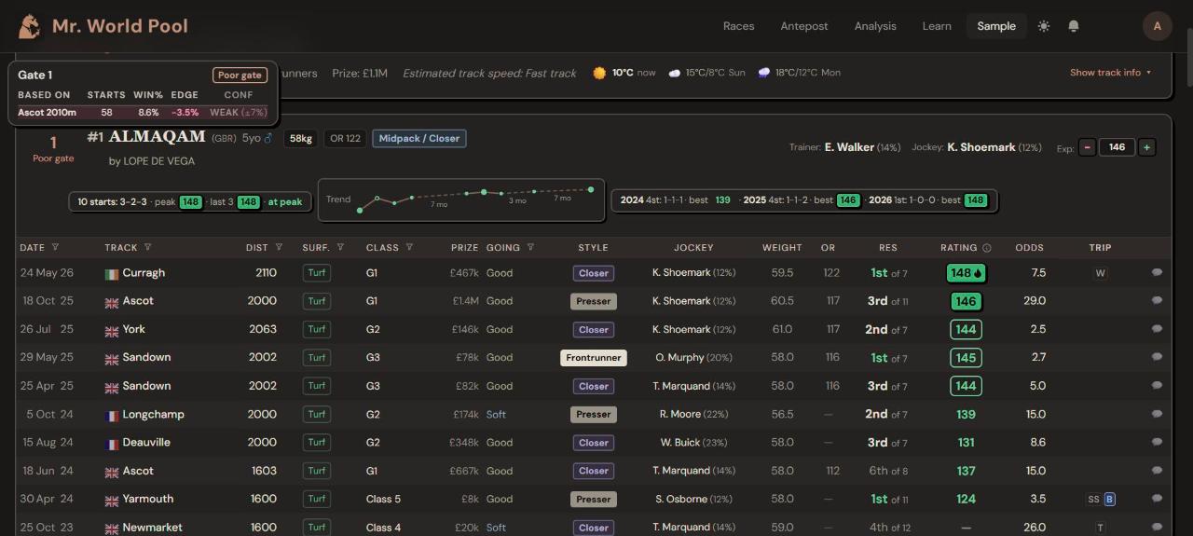Click the Mr. World Pool horse logo
The width and height of the screenshot is (1193, 536).
[30, 26]
